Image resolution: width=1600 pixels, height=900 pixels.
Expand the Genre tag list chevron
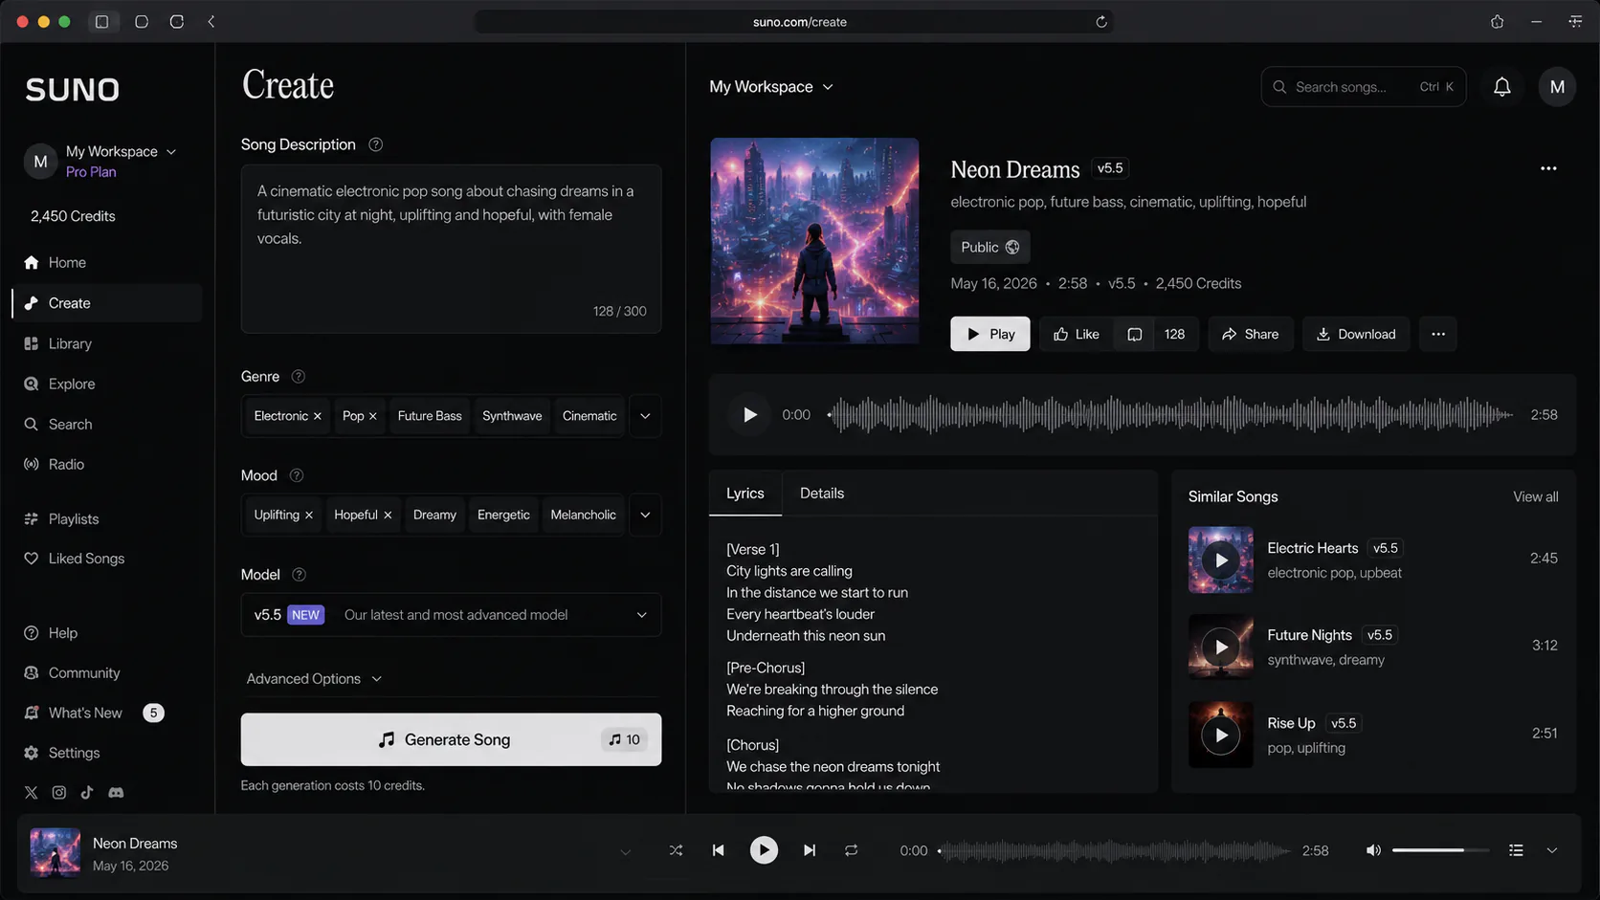(645, 416)
